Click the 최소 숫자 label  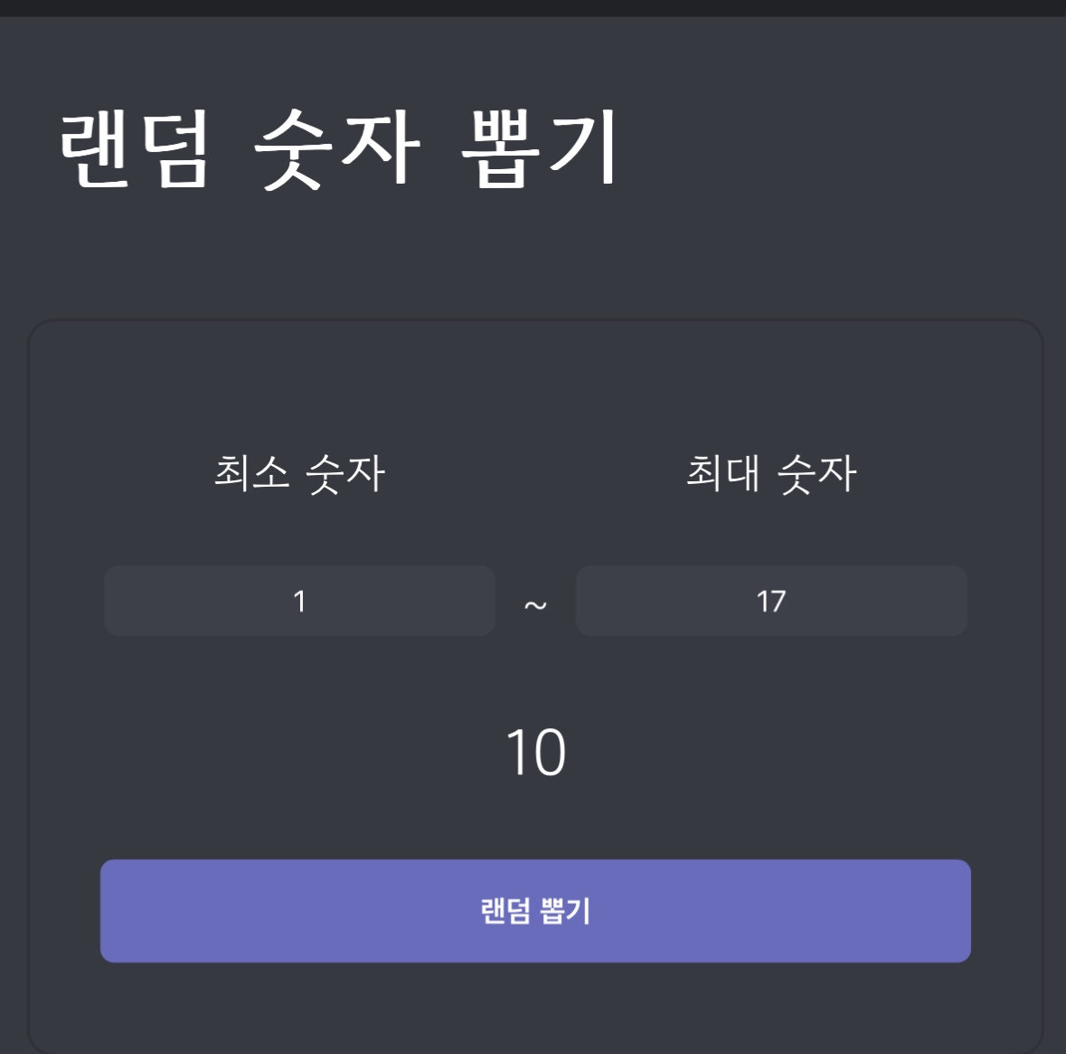299,473
